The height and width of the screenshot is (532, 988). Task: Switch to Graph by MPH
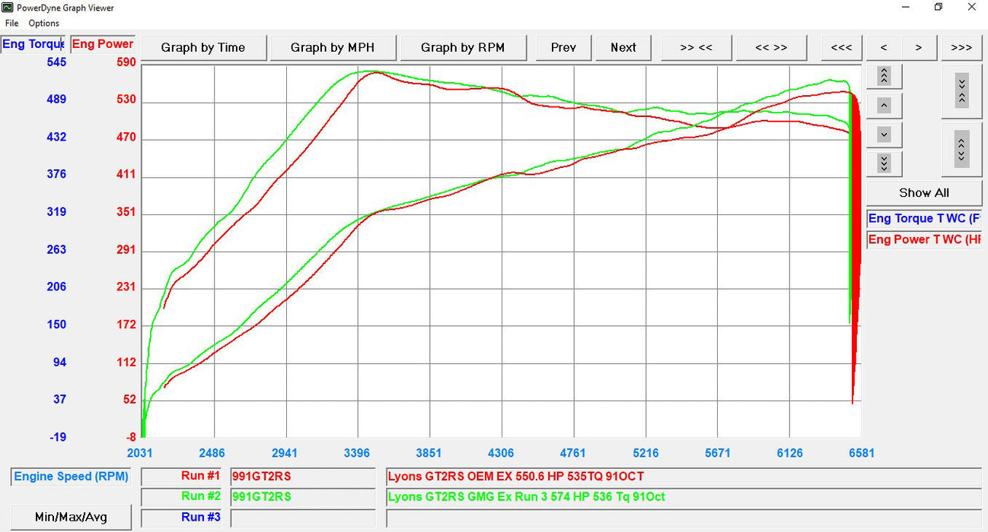[332, 47]
